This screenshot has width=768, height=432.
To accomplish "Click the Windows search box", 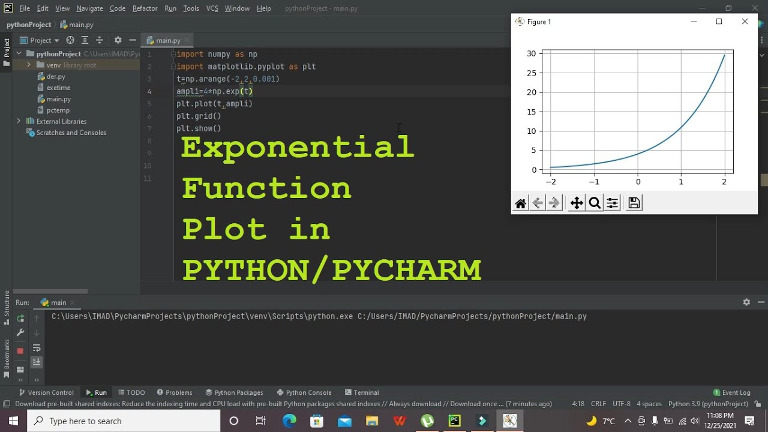I will click(x=123, y=421).
